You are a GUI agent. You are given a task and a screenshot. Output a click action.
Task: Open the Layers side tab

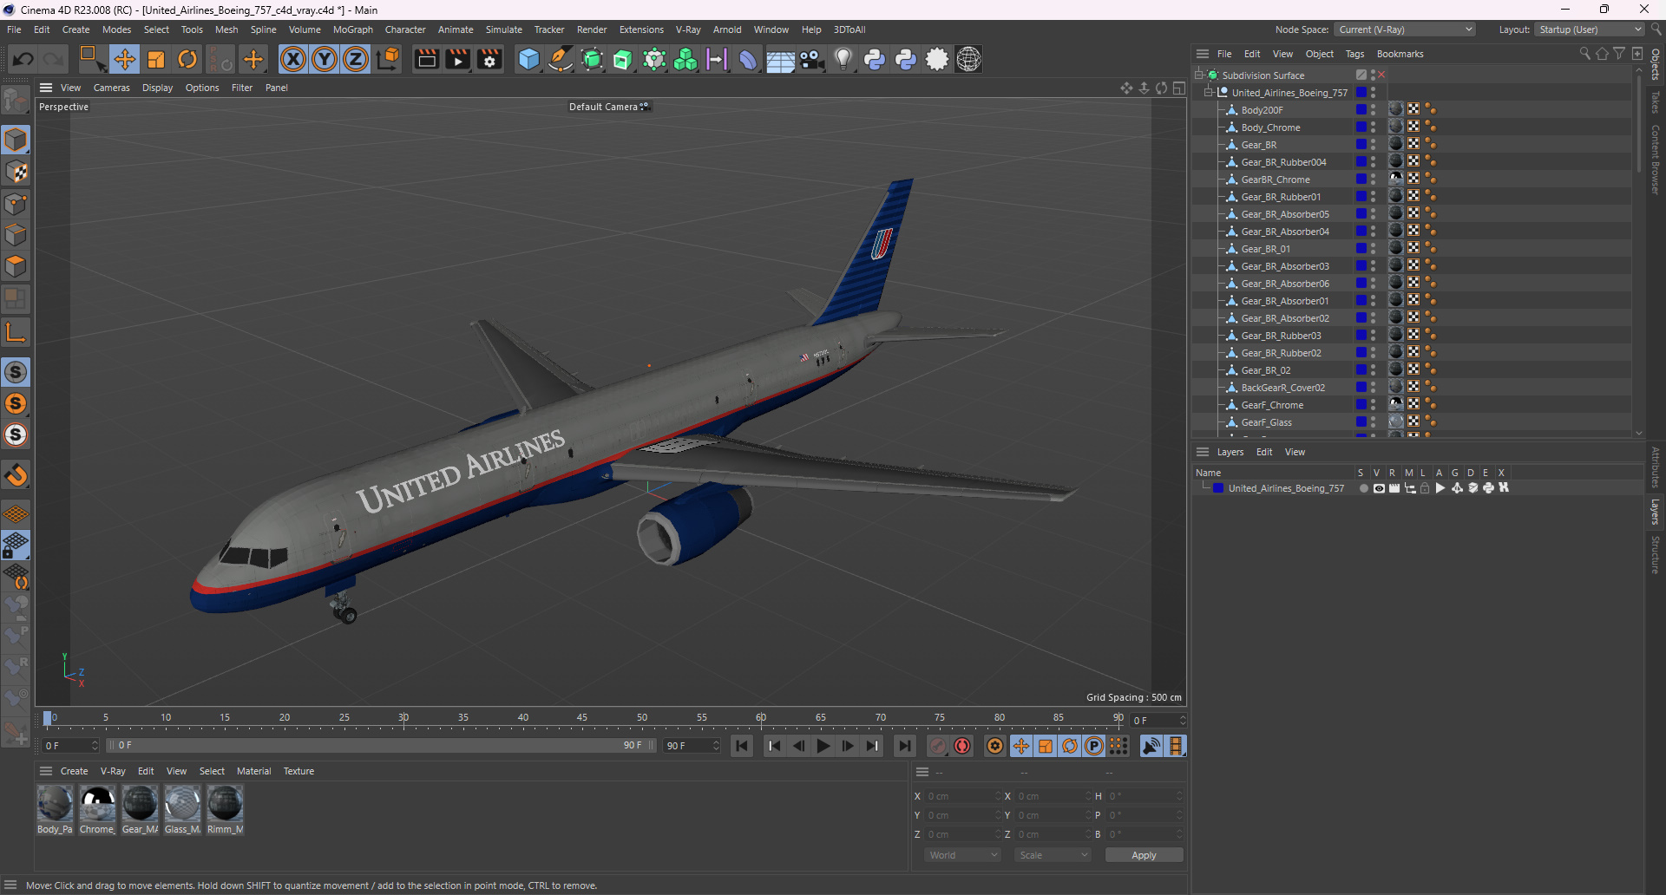click(x=1656, y=512)
